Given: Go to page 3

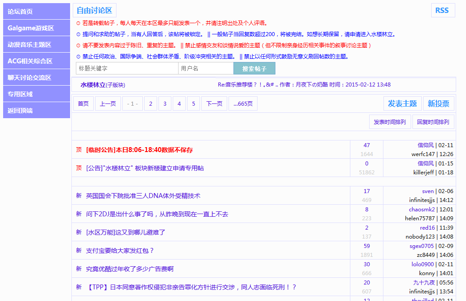Looking at the screenshot, I should click(x=165, y=103).
